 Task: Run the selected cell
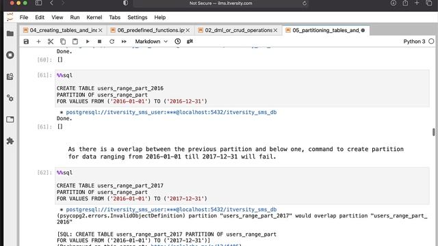[88, 41]
